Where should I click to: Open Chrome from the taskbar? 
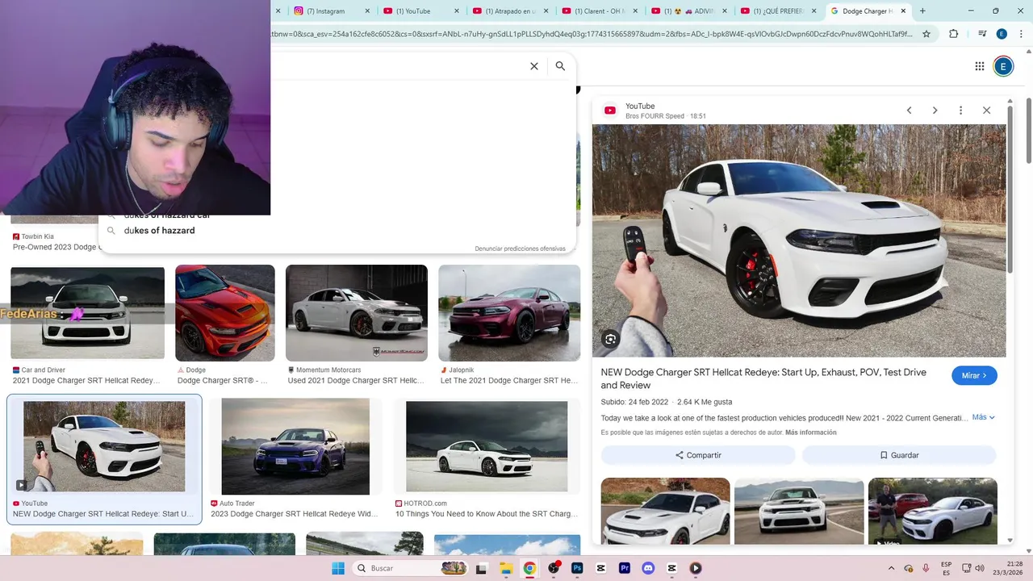click(529, 568)
